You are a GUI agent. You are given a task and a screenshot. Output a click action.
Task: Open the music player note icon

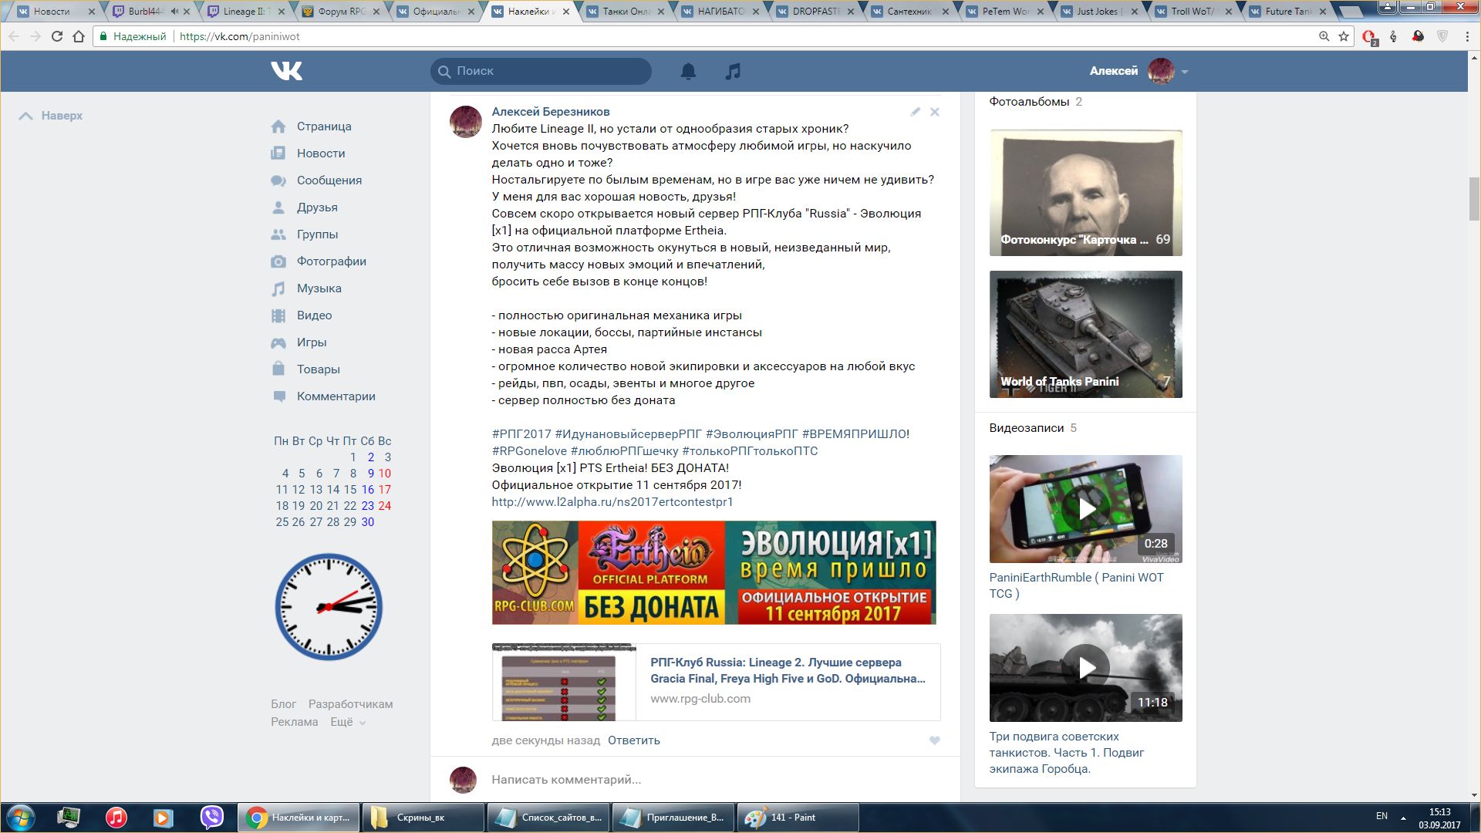tap(733, 71)
